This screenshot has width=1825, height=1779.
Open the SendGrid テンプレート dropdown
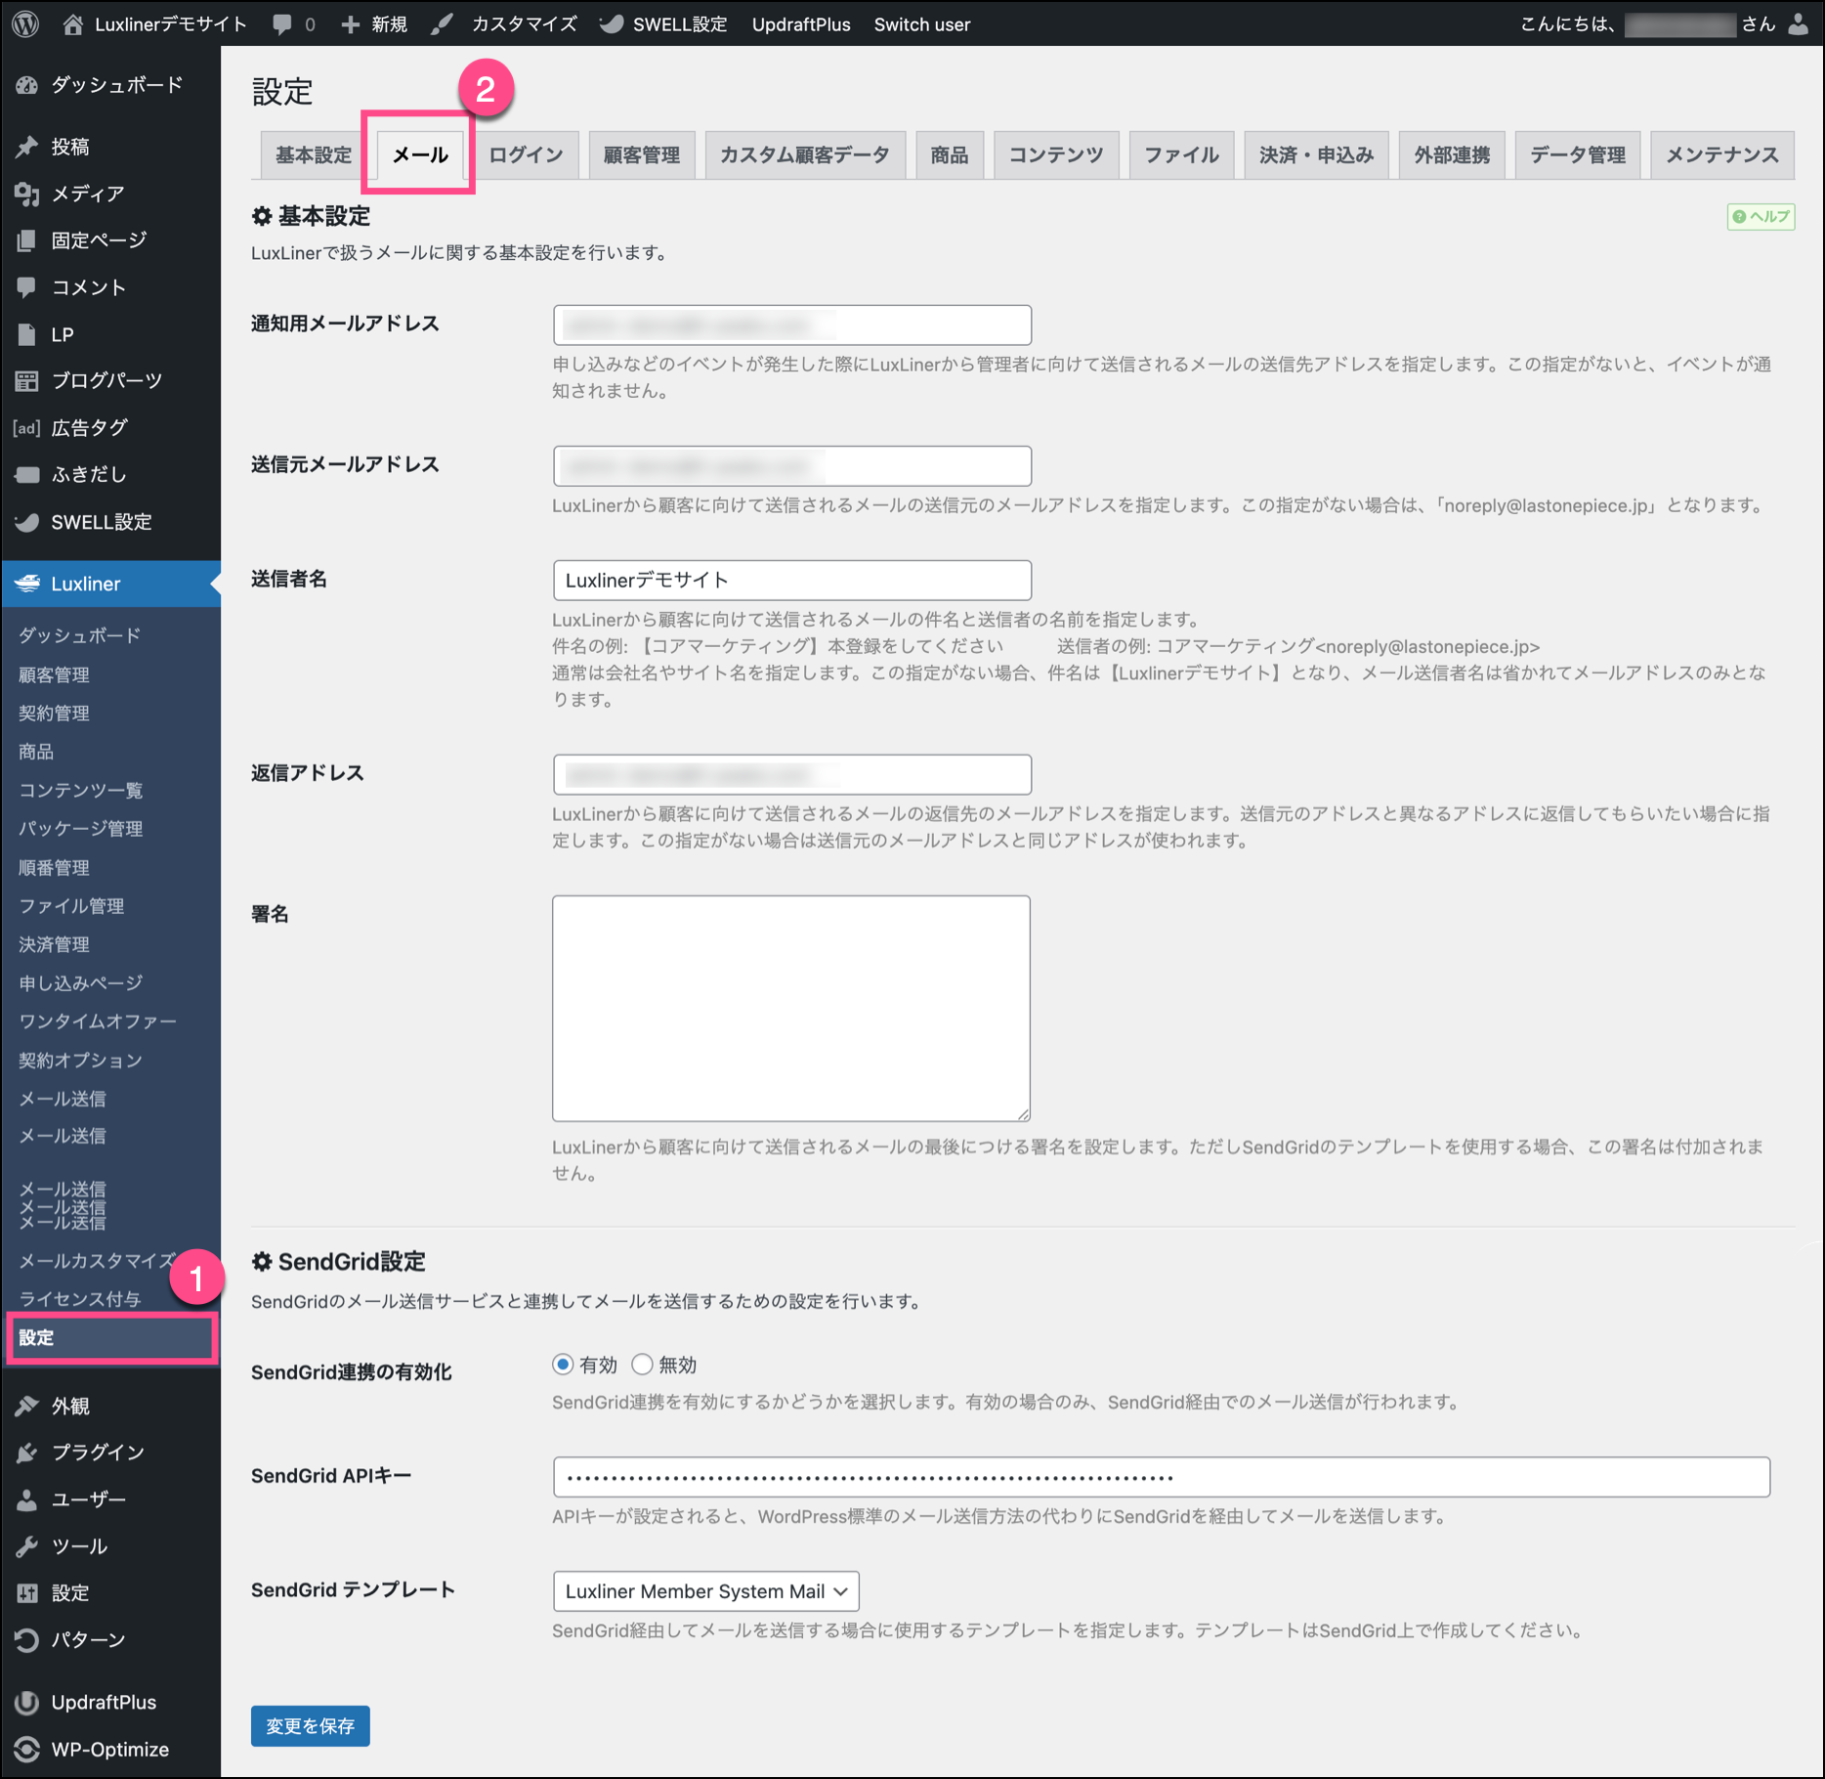point(705,1591)
